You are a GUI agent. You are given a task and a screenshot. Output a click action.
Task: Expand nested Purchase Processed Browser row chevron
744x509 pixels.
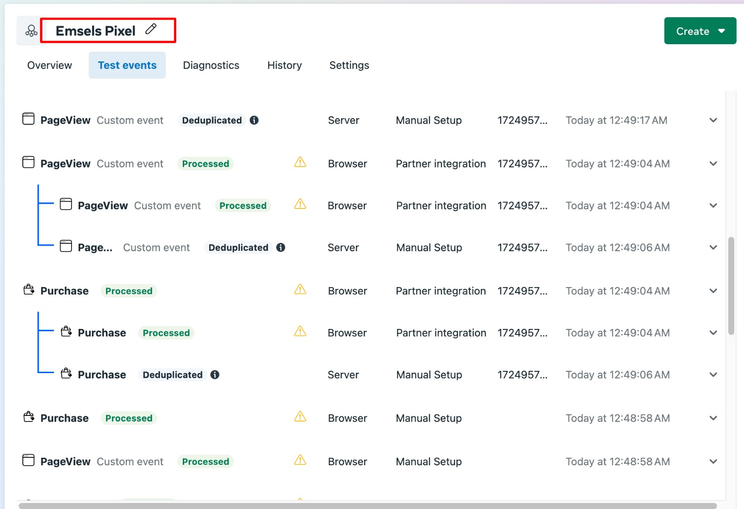click(x=713, y=333)
